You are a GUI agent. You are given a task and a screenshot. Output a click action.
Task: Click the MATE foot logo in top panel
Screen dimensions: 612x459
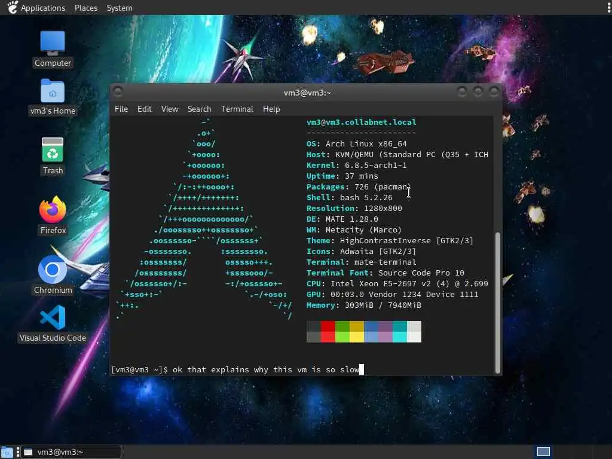tap(12, 7)
